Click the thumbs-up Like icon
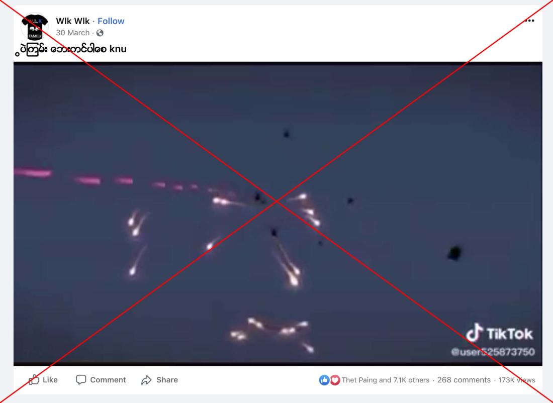Viewport: 553px width, 403px height. [34, 379]
